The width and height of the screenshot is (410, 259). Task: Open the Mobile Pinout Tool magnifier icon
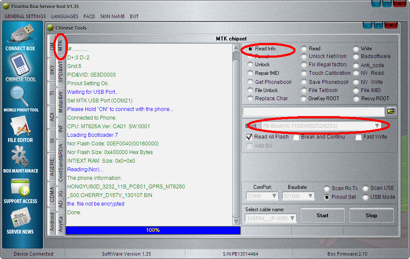point(20,96)
